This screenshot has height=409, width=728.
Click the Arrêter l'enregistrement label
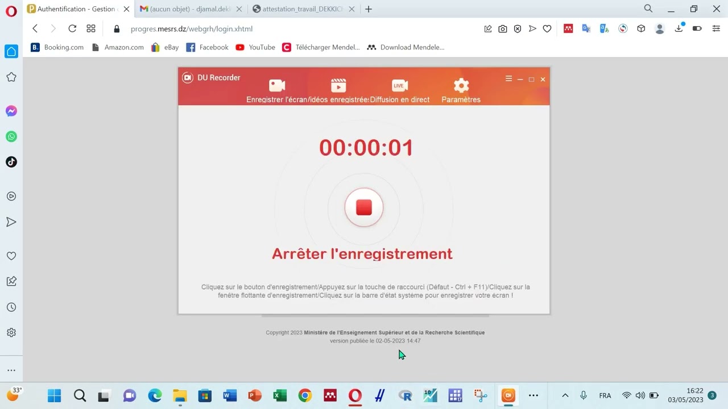[x=362, y=254]
